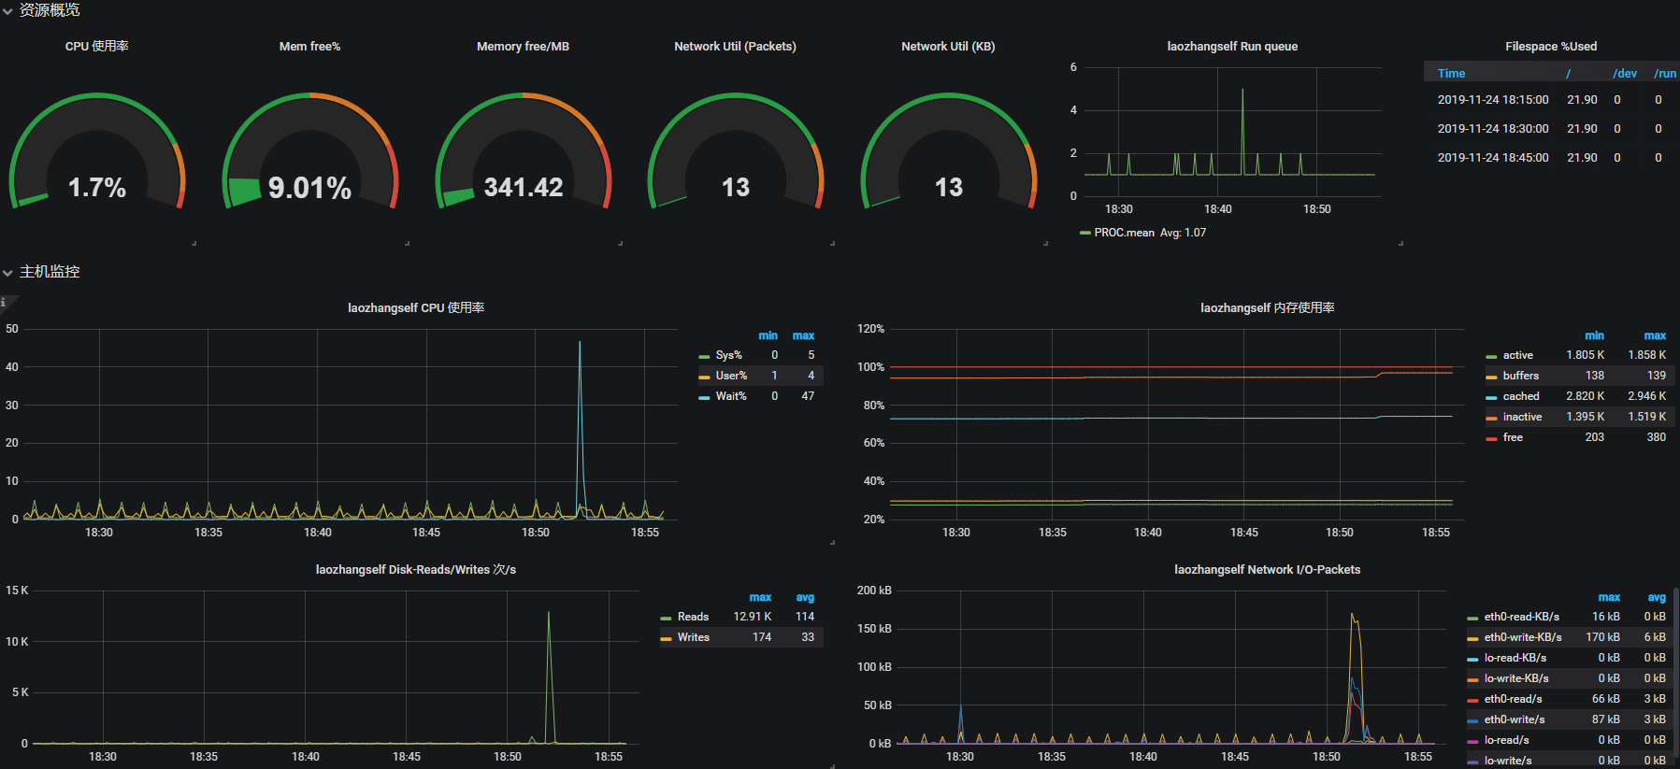This screenshot has width=1680, height=769.
Task: Click the Memory free/MB gauge value 341.42
Action: tap(524, 188)
